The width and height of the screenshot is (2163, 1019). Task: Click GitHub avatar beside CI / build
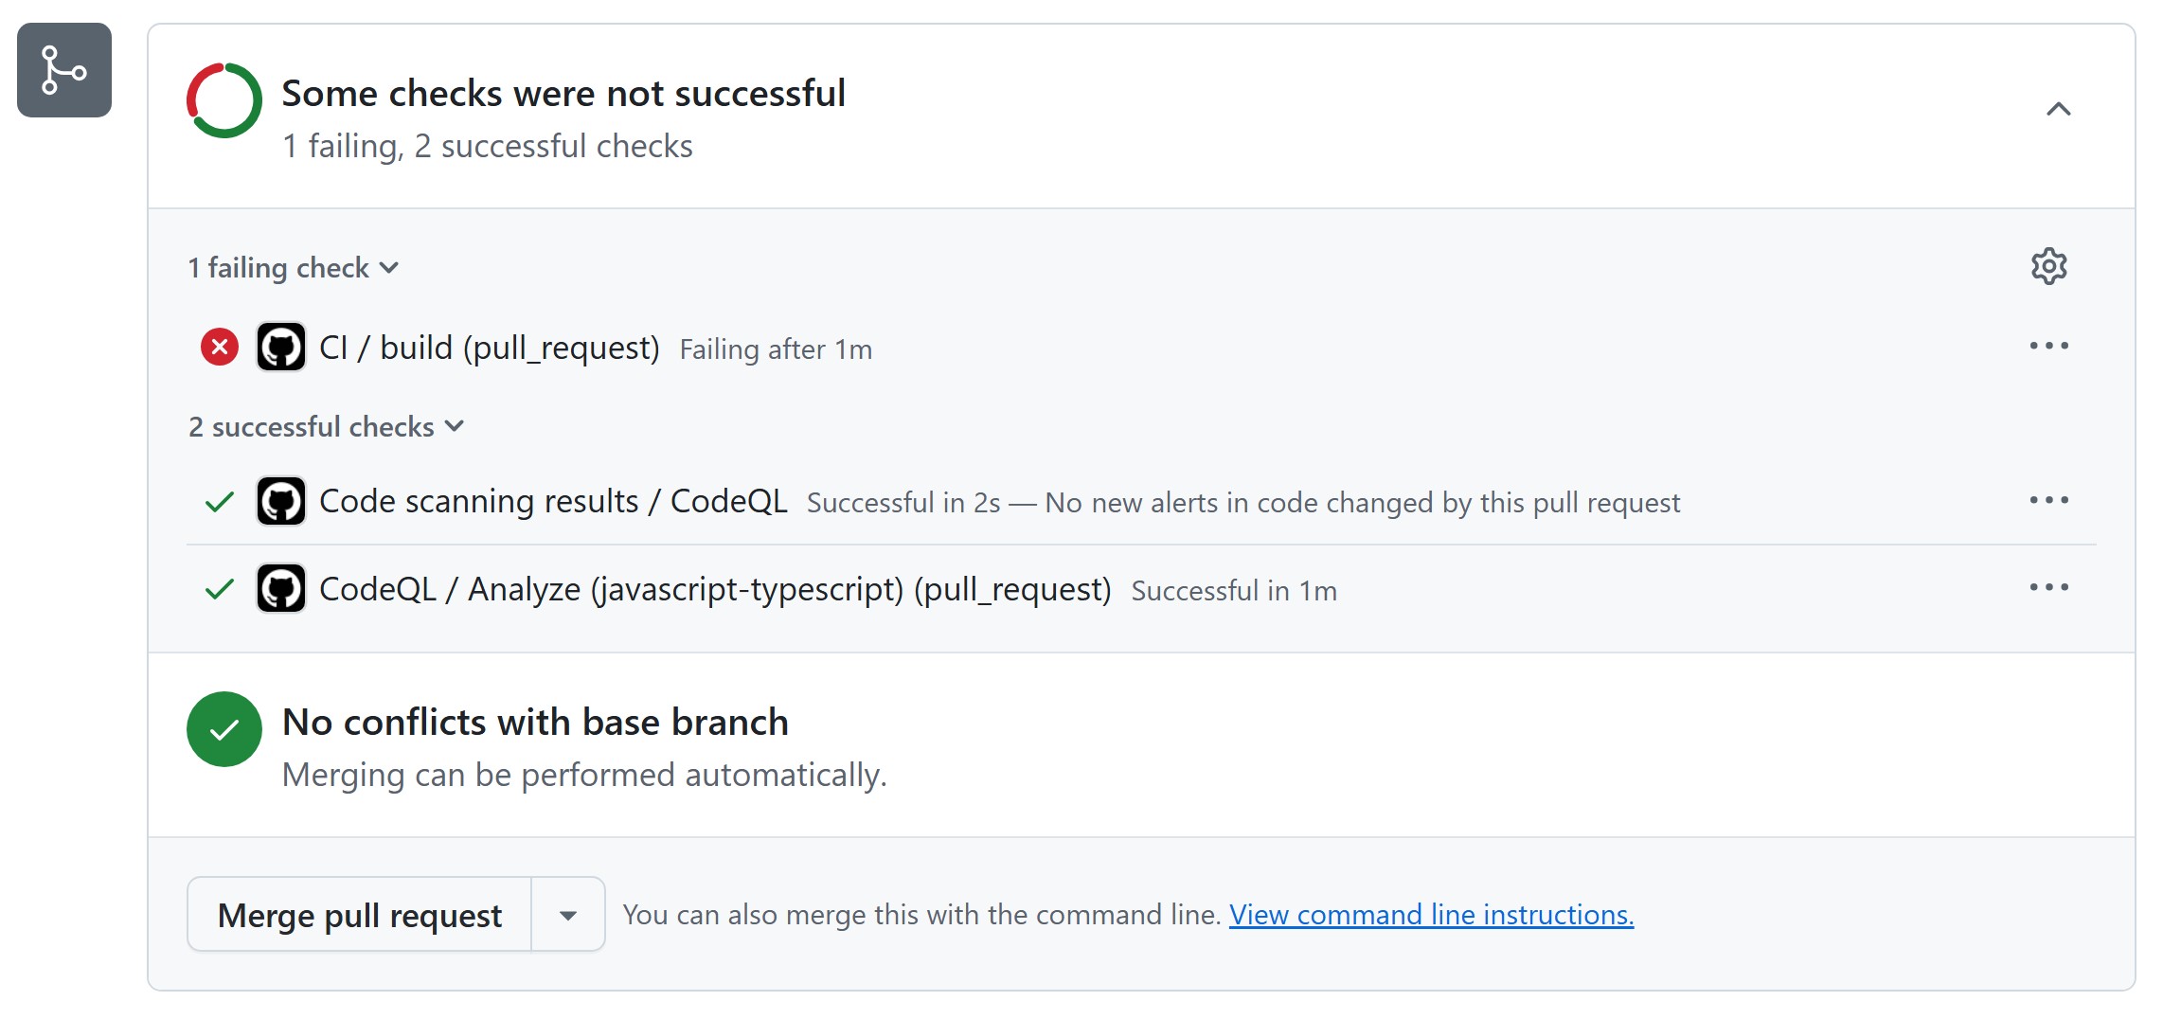[x=281, y=347]
